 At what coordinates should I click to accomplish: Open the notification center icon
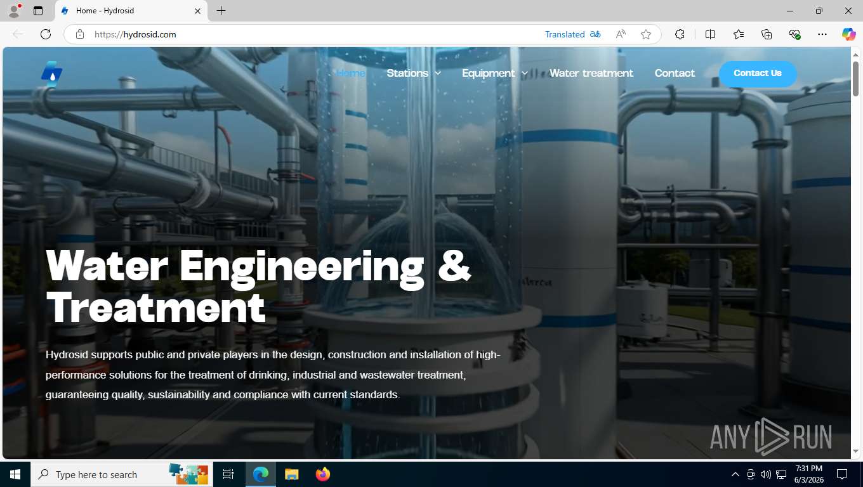coord(842,474)
